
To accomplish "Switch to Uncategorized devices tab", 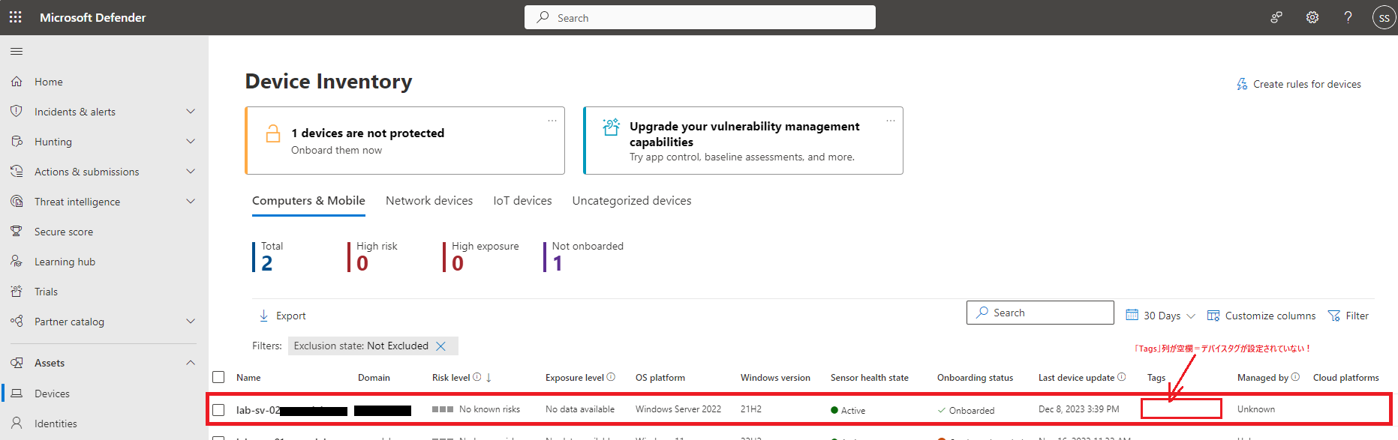I will coord(632,201).
